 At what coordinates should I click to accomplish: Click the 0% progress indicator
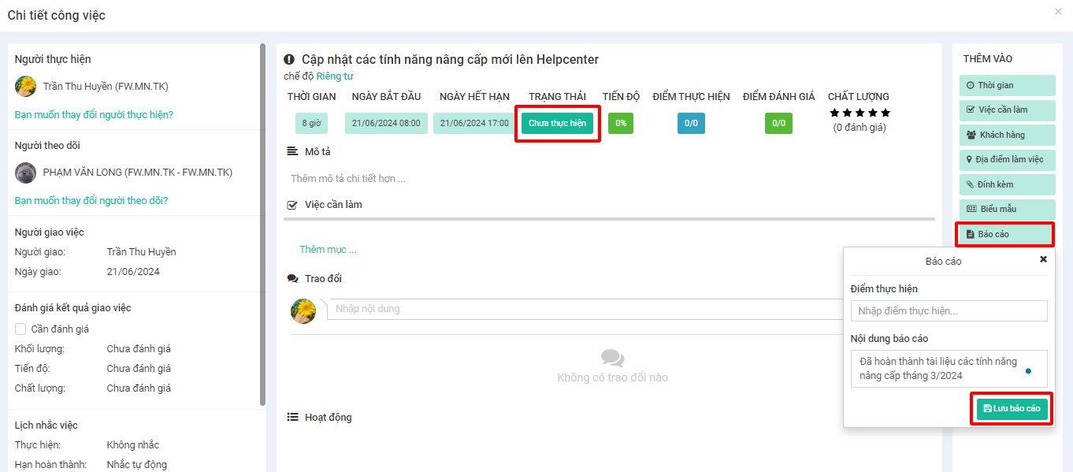tap(621, 124)
